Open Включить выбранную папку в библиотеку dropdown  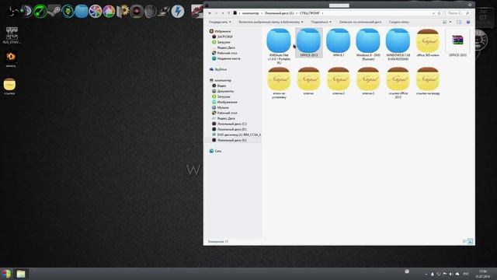pos(271,22)
